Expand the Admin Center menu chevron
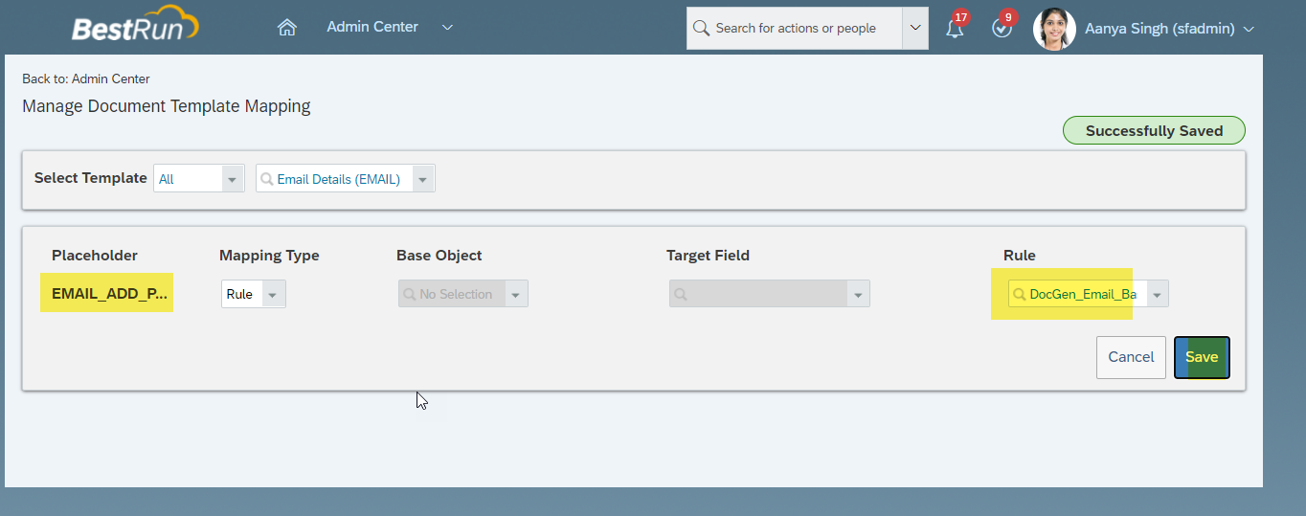The width and height of the screenshot is (1306, 516). tap(447, 28)
